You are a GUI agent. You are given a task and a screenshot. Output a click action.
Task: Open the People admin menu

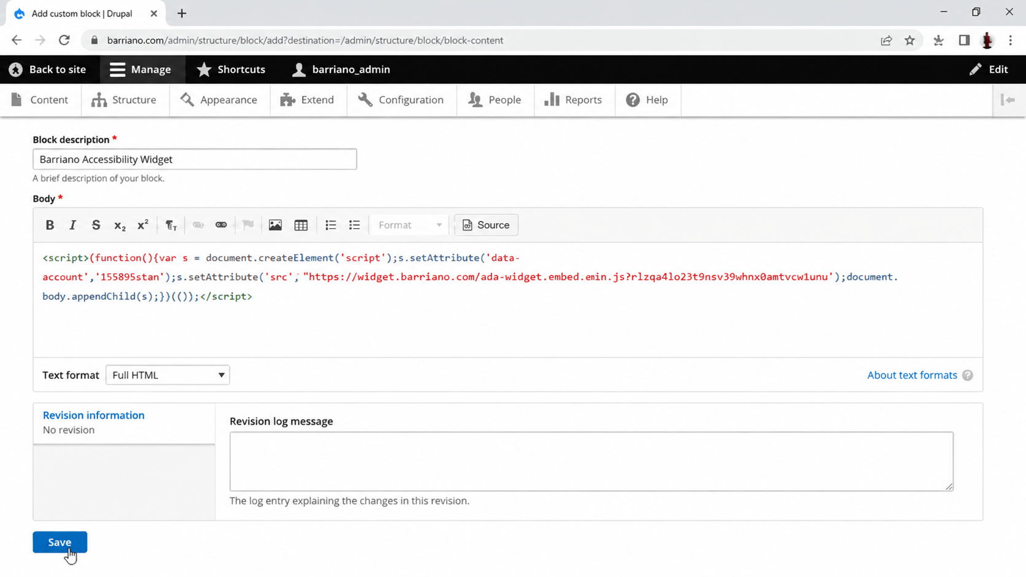point(495,100)
